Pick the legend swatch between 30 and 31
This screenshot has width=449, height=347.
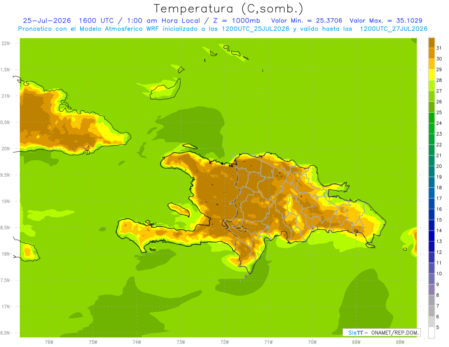(x=431, y=53)
